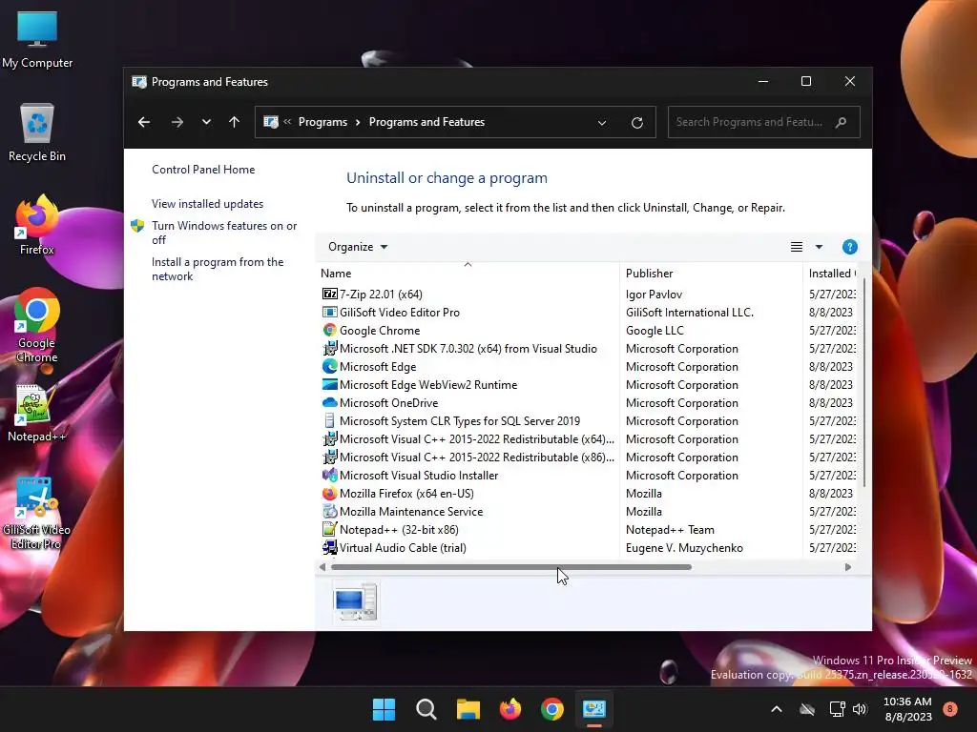Select Mozilla Firefox (x64 en-US) name

406,493
